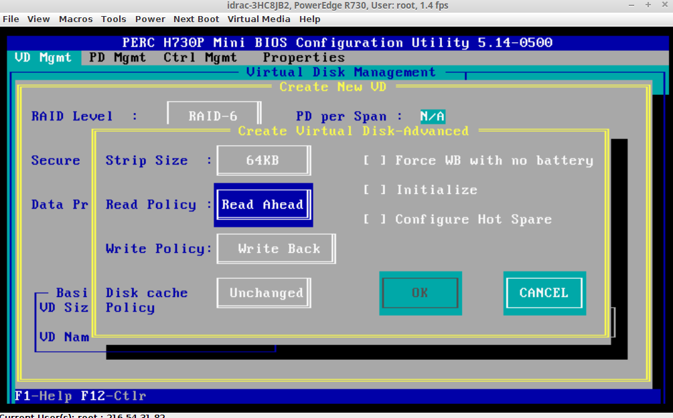Viewport: 673px width, 418px height.
Task: Switch to the PD Mgmt tab
Action: (x=117, y=58)
